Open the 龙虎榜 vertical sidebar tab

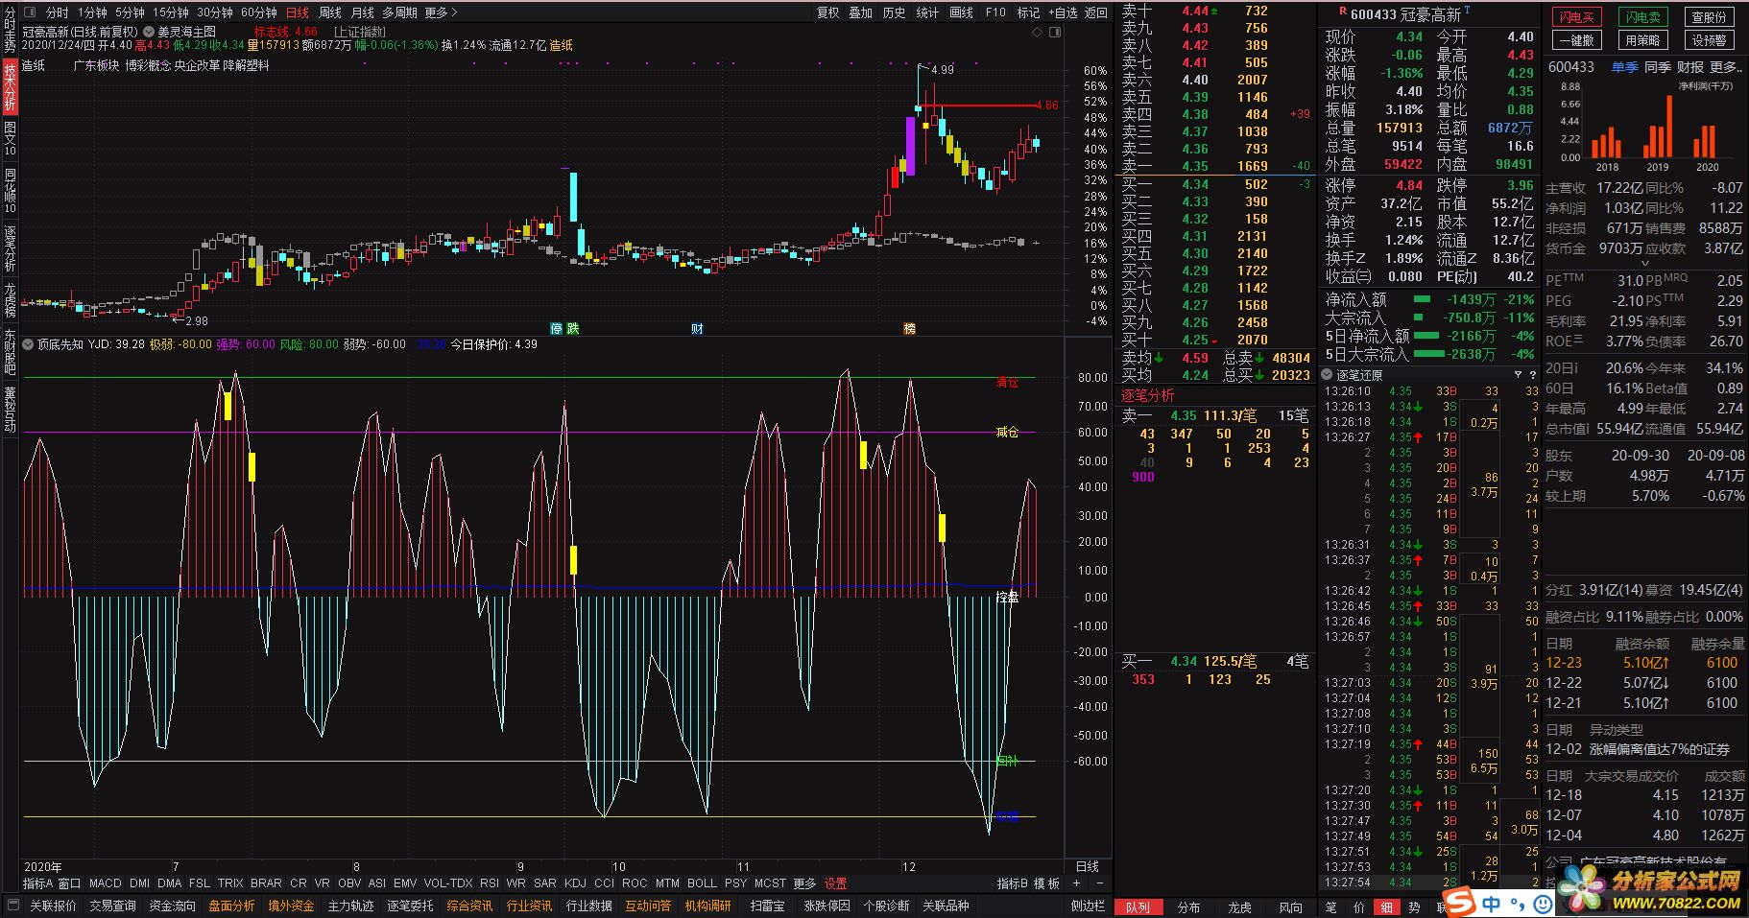[x=10, y=300]
